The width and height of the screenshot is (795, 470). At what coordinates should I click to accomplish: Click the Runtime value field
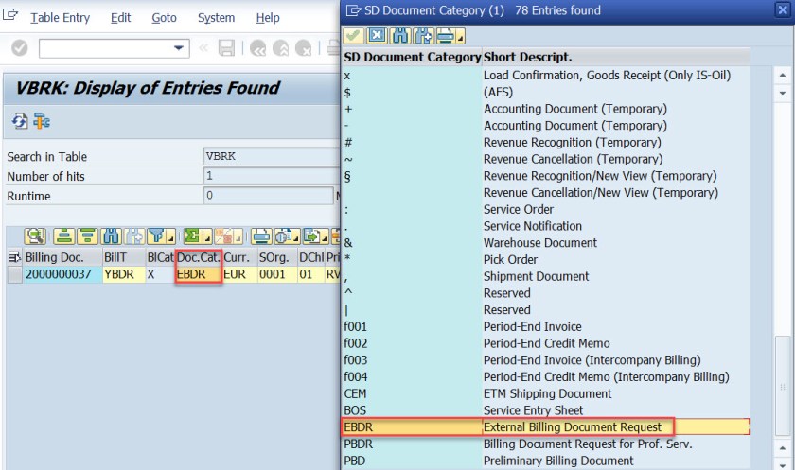[x=268, y=196]
